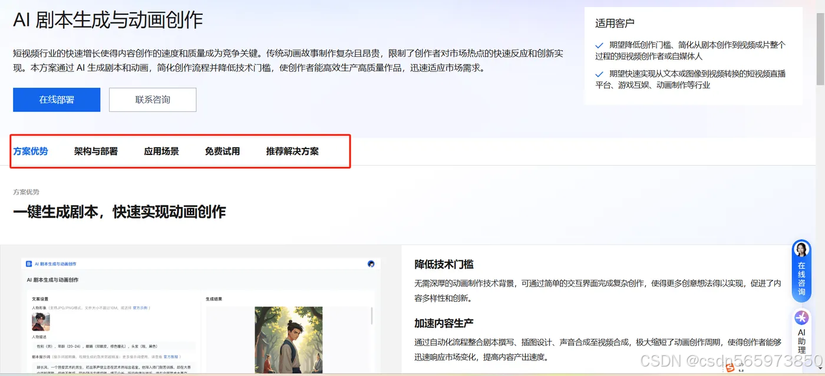Viewport: 825px width, 376px height.
Task: Click the character portrait upload icon under 人物形象
Action: click(41, 322)
